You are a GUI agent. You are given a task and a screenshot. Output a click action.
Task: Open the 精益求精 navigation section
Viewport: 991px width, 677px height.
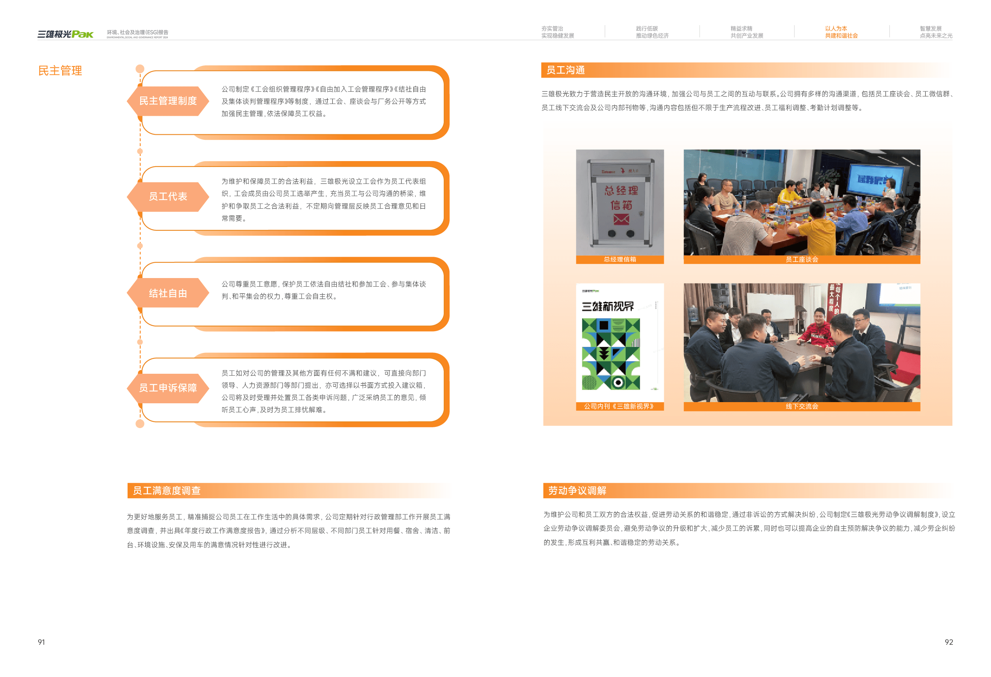pos(746,32)
